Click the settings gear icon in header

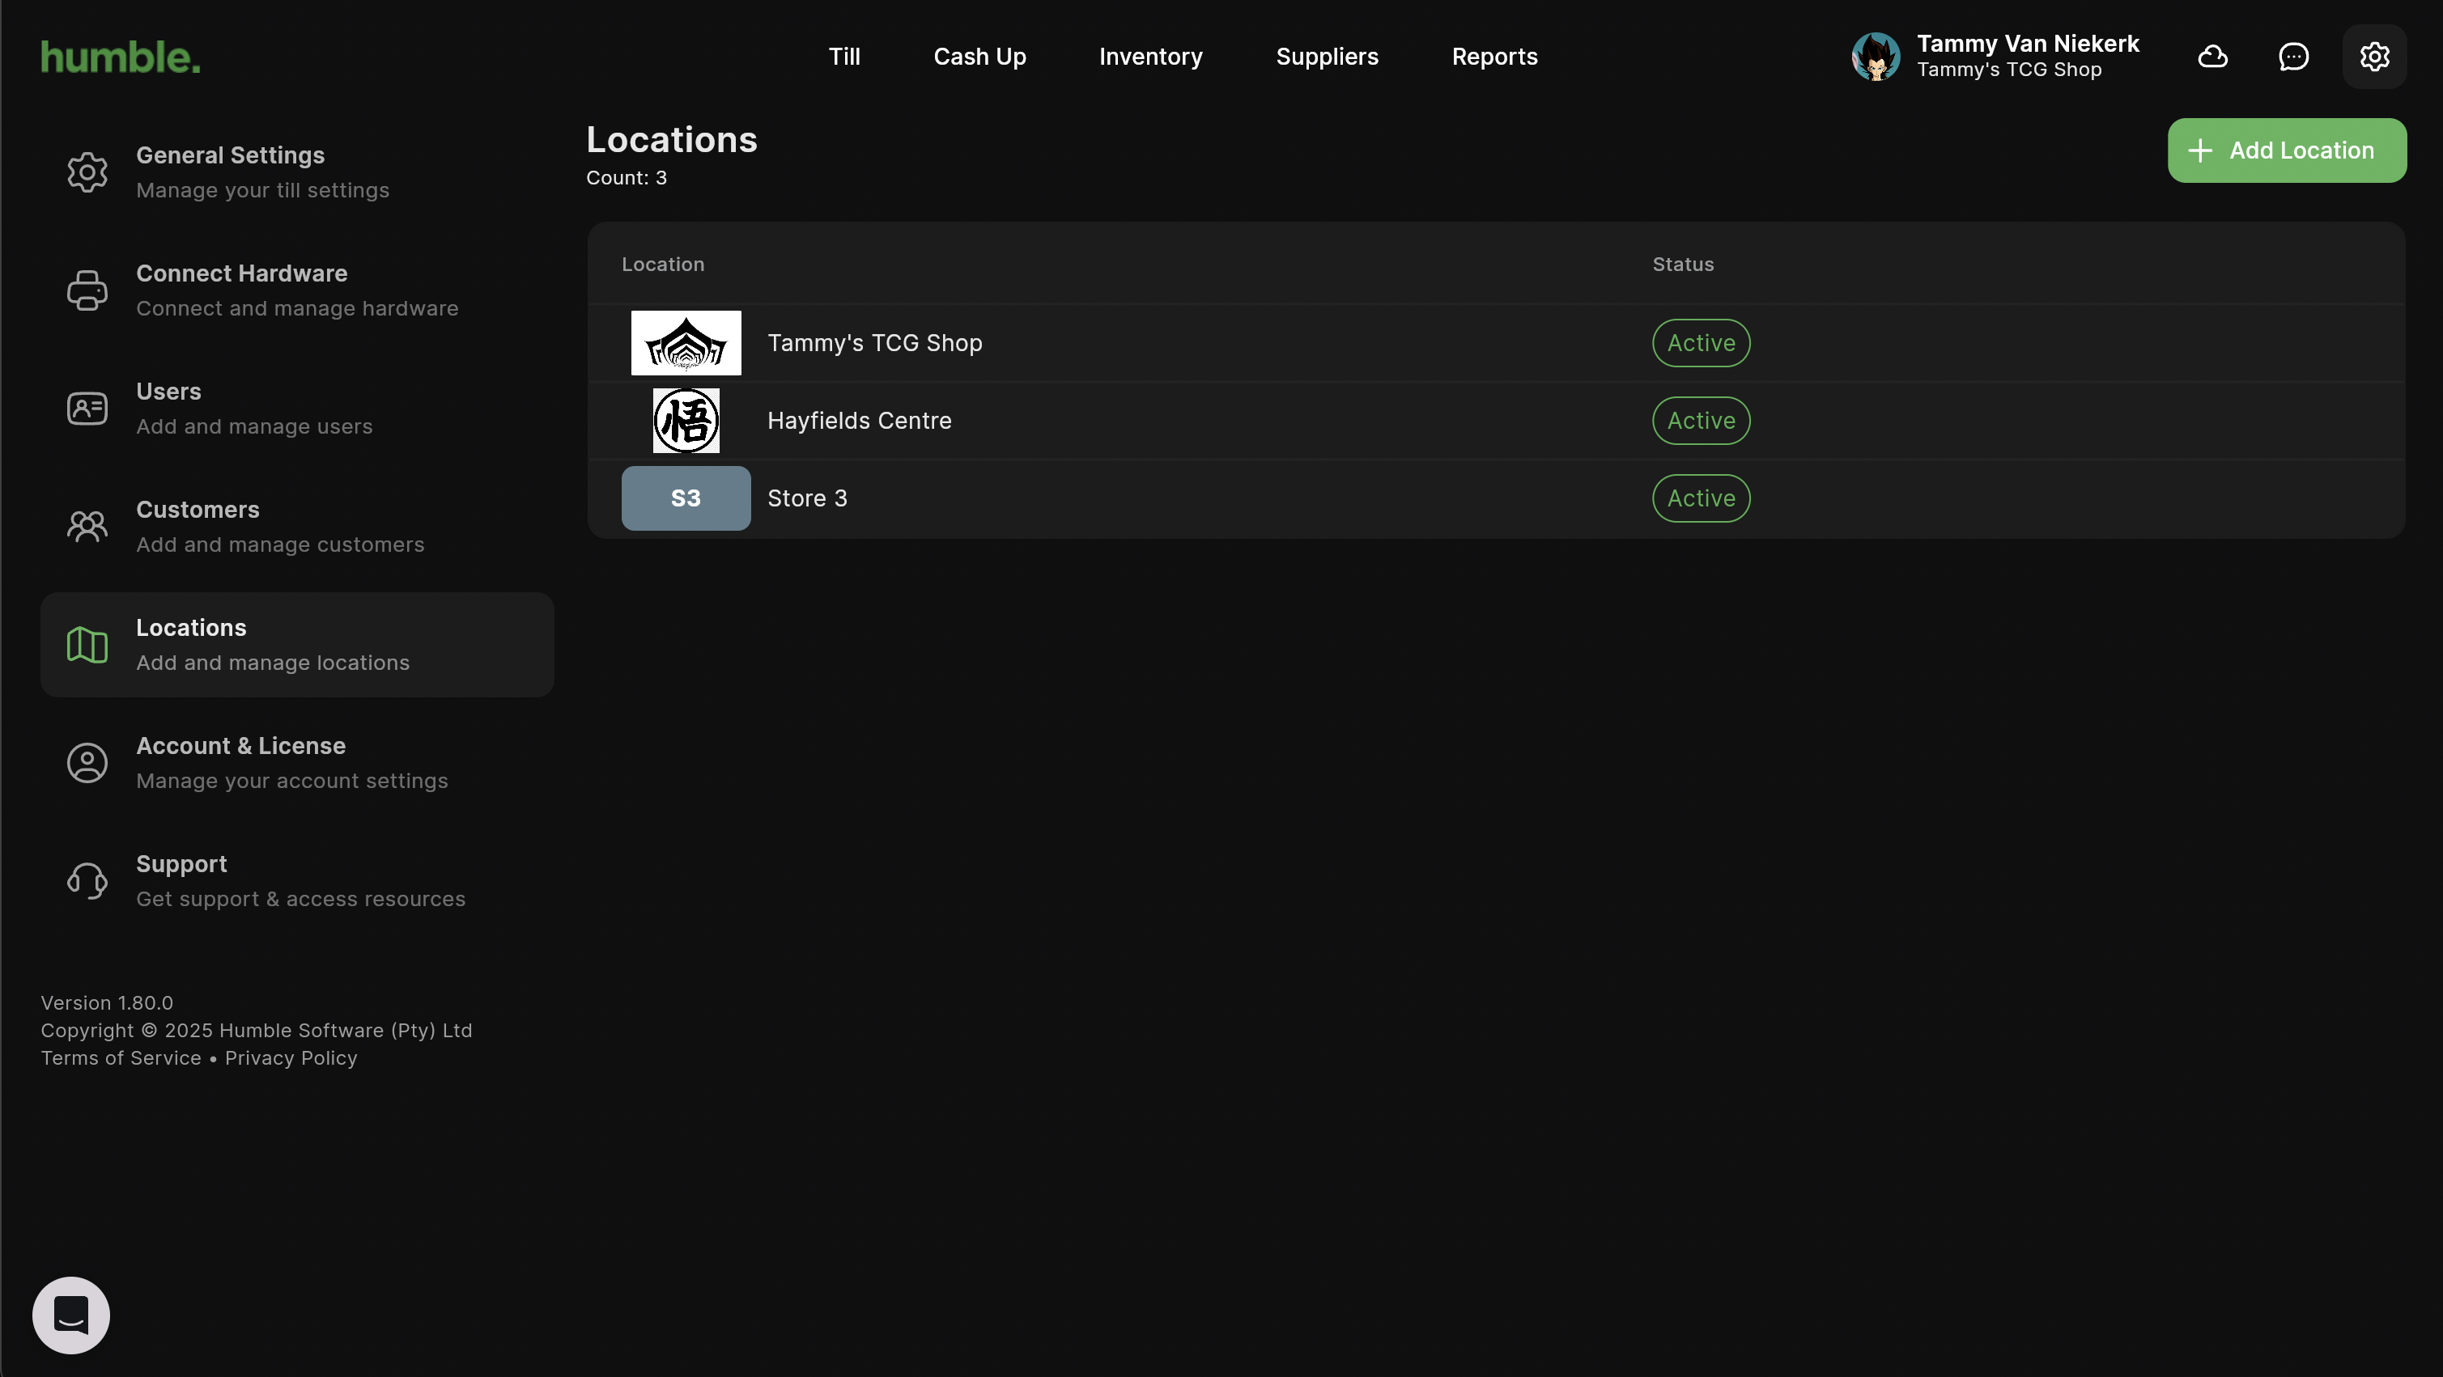[2373, 57]
